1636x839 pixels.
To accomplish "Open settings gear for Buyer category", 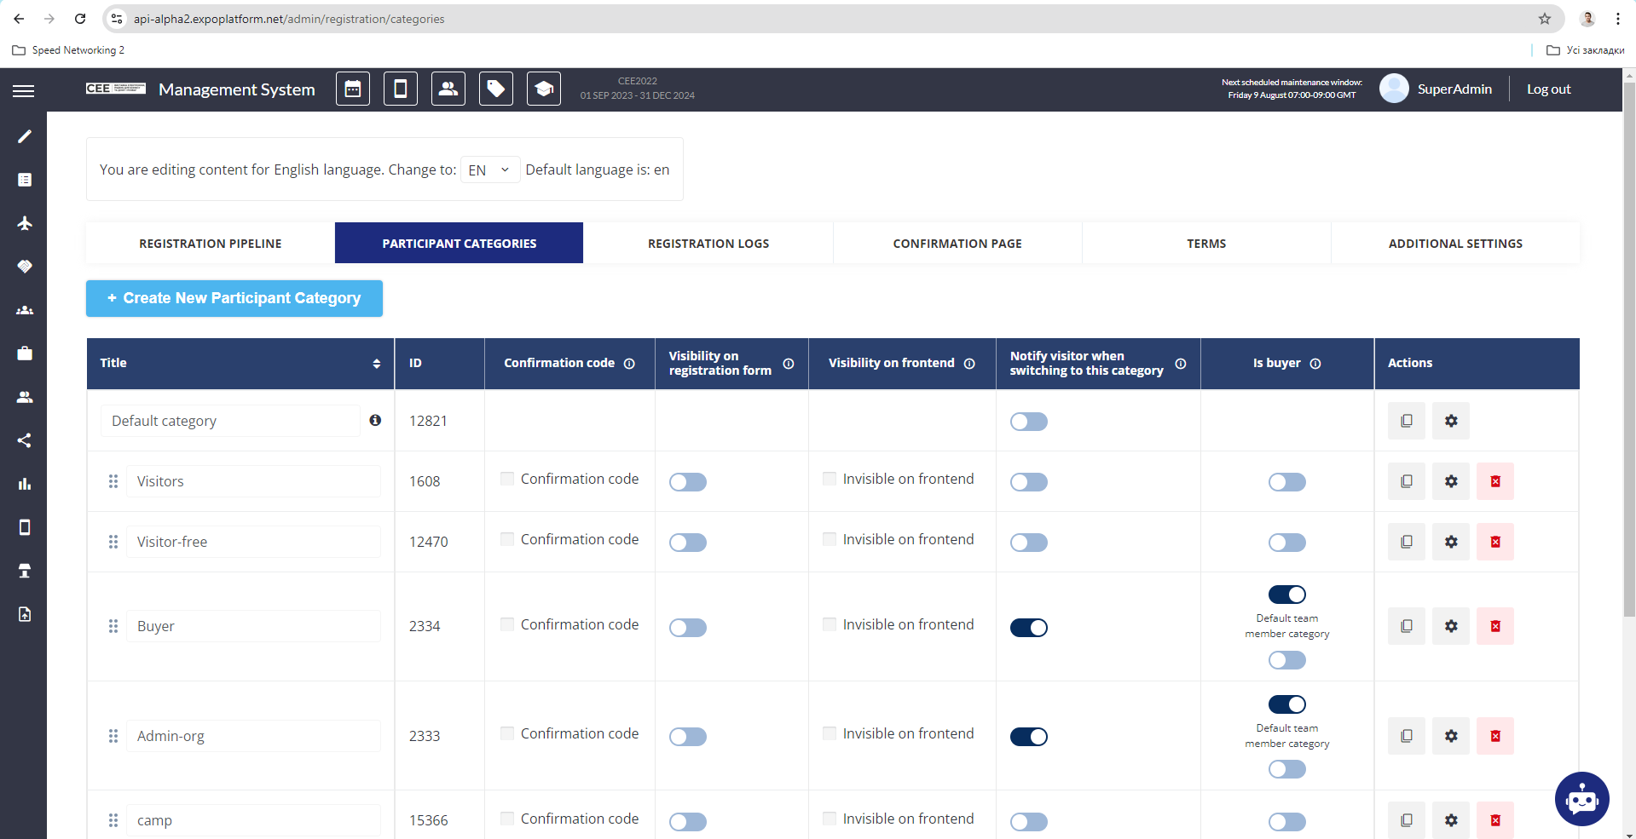I will (x=1450, y=626).
